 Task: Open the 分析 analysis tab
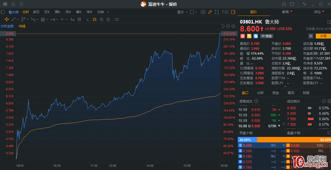click(x=260, y=93)
